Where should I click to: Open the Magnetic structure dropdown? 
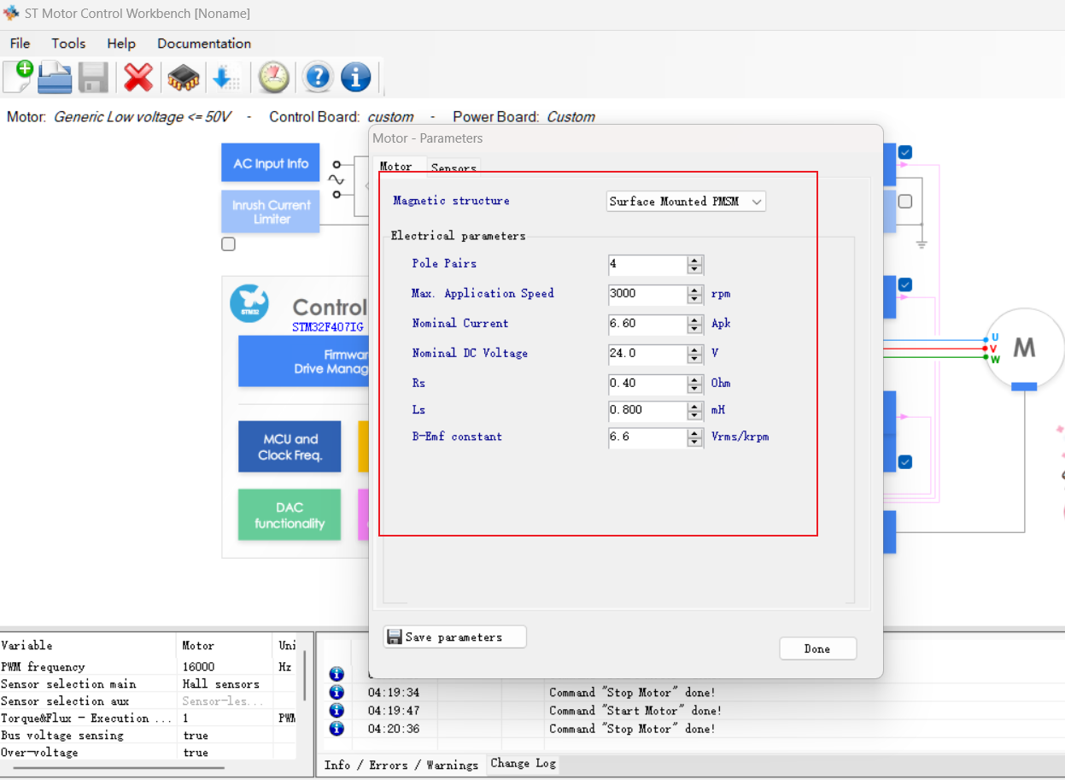[x=686, y=202]
